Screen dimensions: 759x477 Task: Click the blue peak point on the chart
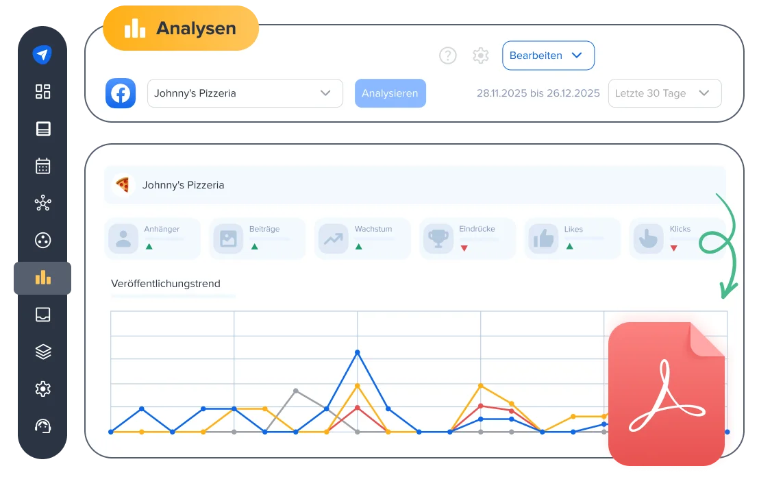[x=357, y=352]
